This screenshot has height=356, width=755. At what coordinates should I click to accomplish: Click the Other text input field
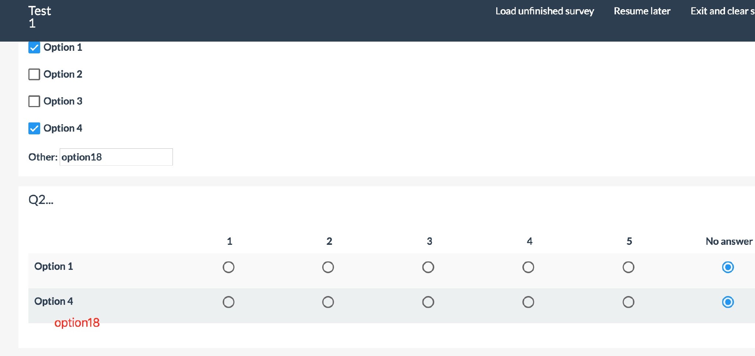pyautogui.click(x=116, y=157)
